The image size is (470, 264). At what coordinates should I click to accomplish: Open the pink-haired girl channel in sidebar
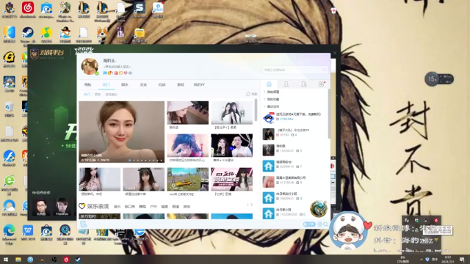268,182
